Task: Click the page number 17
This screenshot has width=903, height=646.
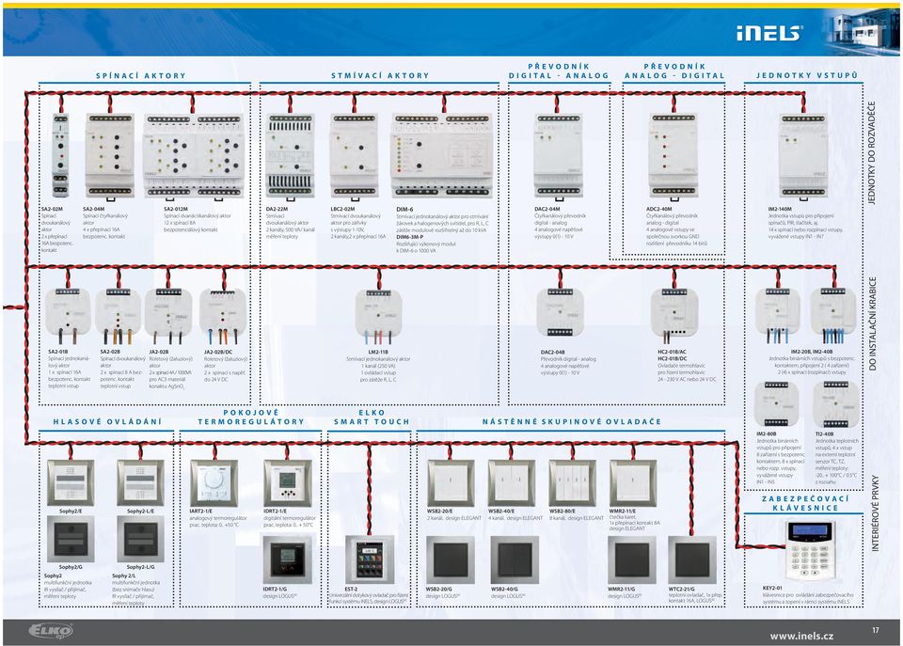Action: click(876, 630)
